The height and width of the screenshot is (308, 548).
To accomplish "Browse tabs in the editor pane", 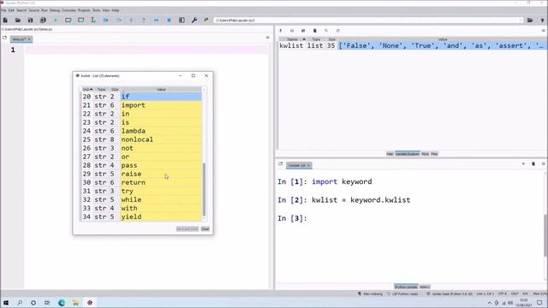I will (x=4, y=38).
